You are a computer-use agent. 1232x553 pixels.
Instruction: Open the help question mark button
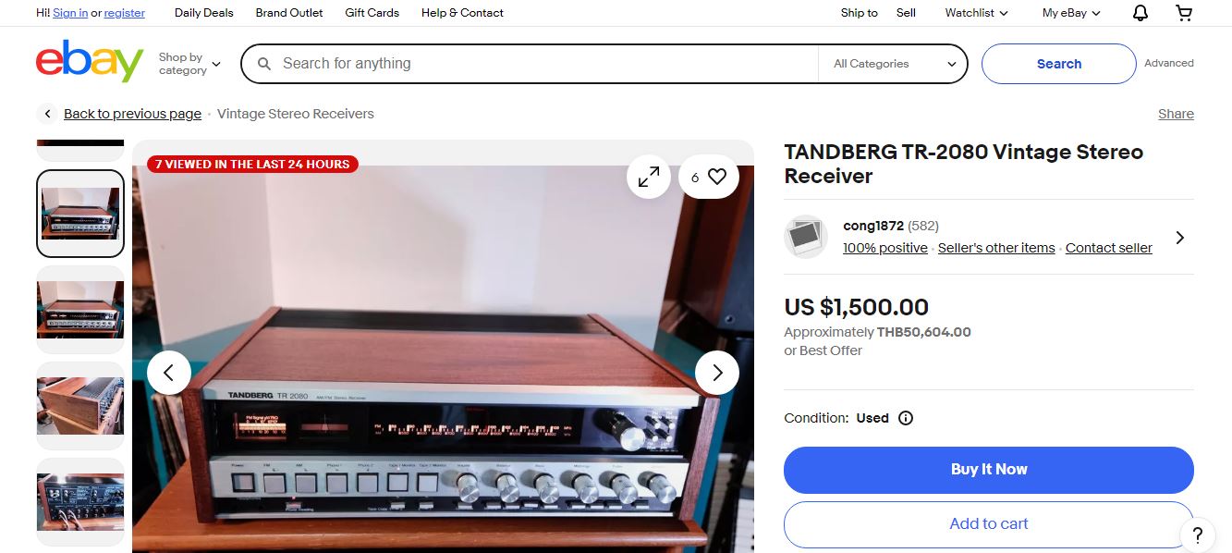tap(1197, 535)
